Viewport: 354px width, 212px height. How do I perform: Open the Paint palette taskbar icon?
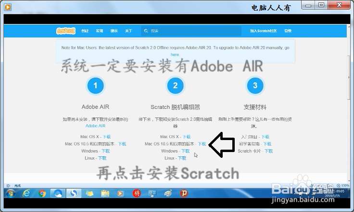[x=168, y=193]
